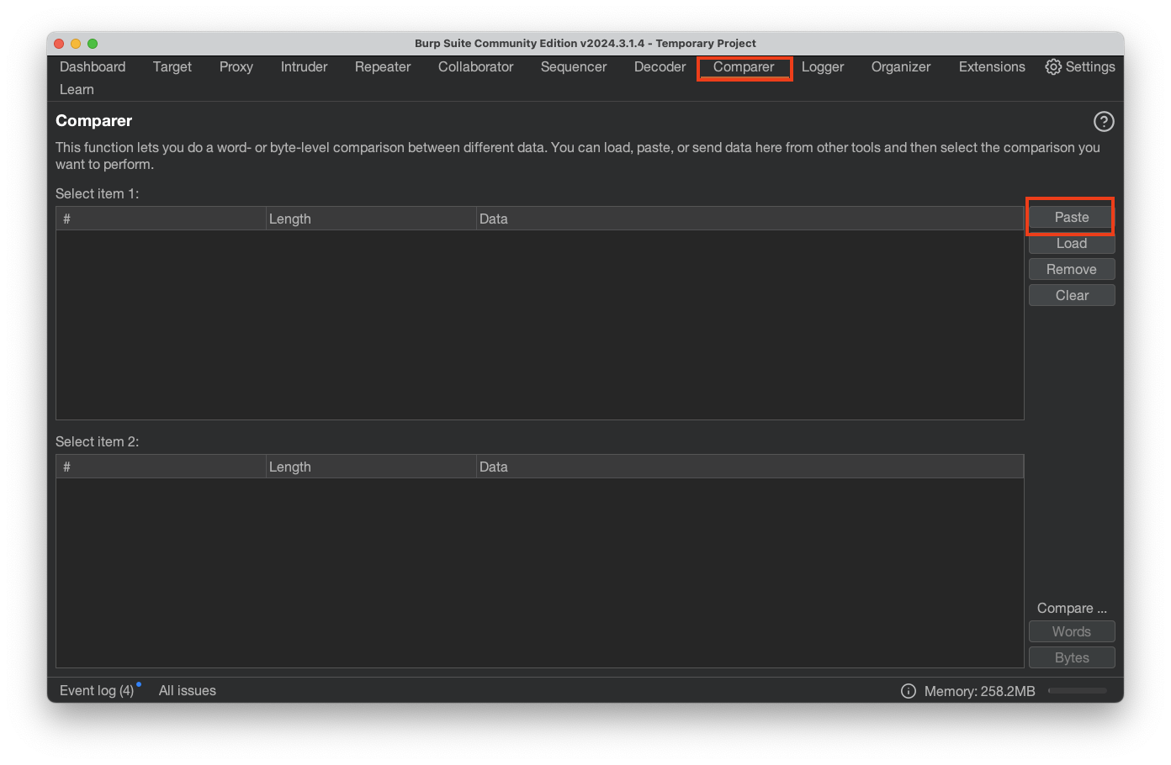Image resolution: width=1171 pixels, height=765 pixels.
Task: Select the Comparer tab
Action: pos(744,66)
